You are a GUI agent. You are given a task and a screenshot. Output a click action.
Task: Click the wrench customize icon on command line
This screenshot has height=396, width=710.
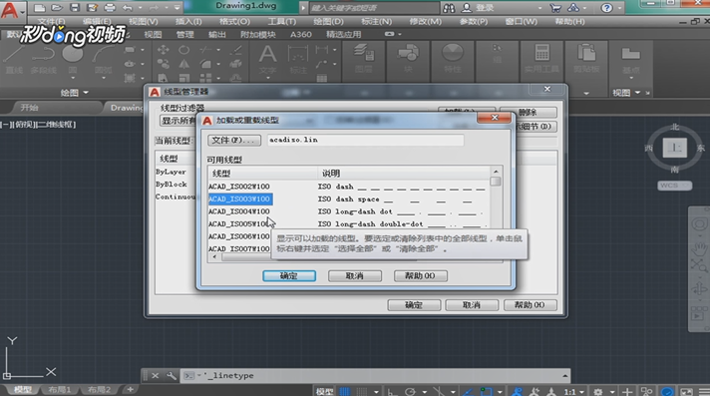[x=172, y=376]
